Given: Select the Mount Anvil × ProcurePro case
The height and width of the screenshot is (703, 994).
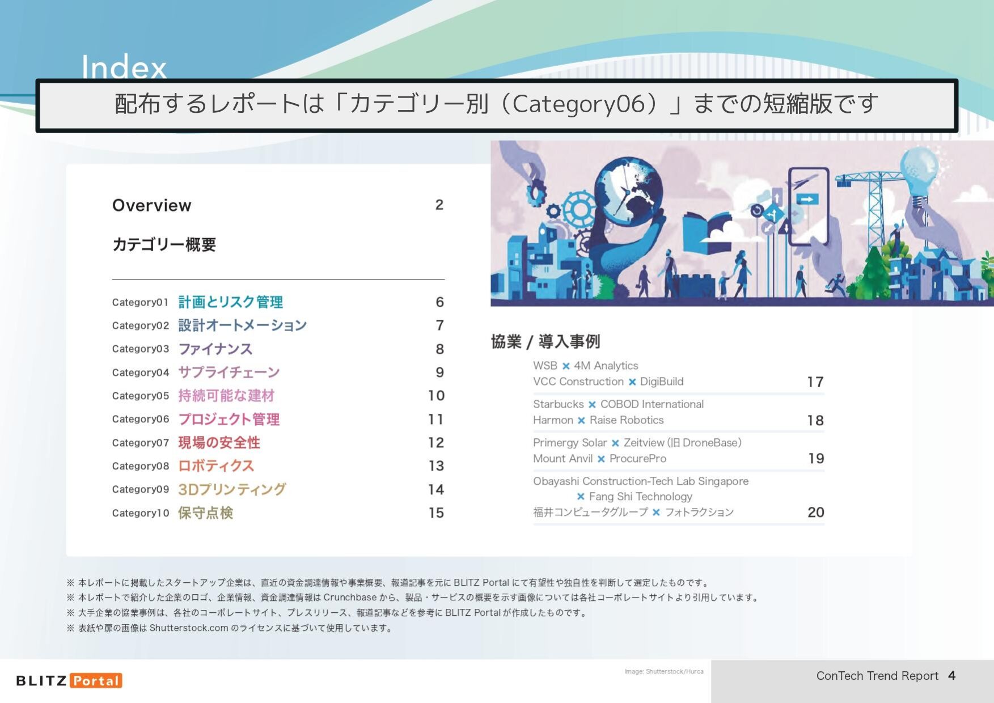Looking at the screenshot, I should tap(599, 459).
